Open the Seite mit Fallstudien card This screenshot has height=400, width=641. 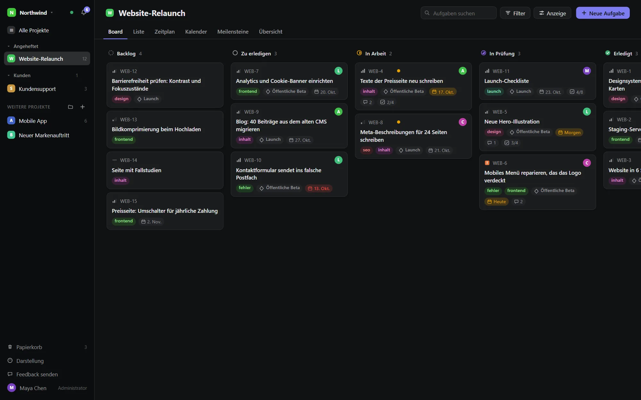pyautogui.click(x=165, y=170)
